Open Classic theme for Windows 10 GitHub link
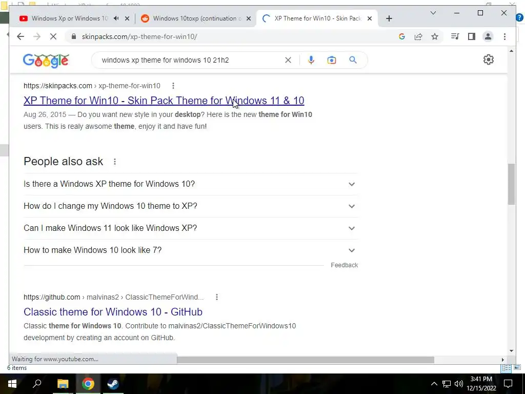 (x=113, y=312)
